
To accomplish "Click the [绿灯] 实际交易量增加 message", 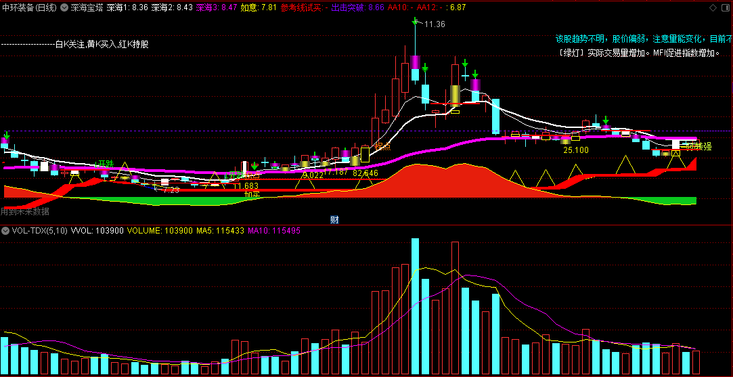I will click(x=638, y=53).
